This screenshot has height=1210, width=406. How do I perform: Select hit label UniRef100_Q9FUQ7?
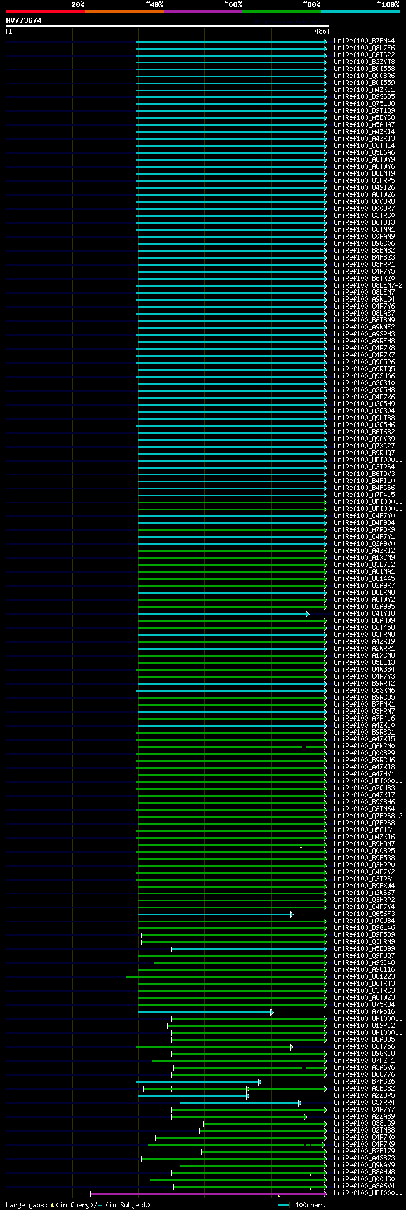tap(364, 955)
